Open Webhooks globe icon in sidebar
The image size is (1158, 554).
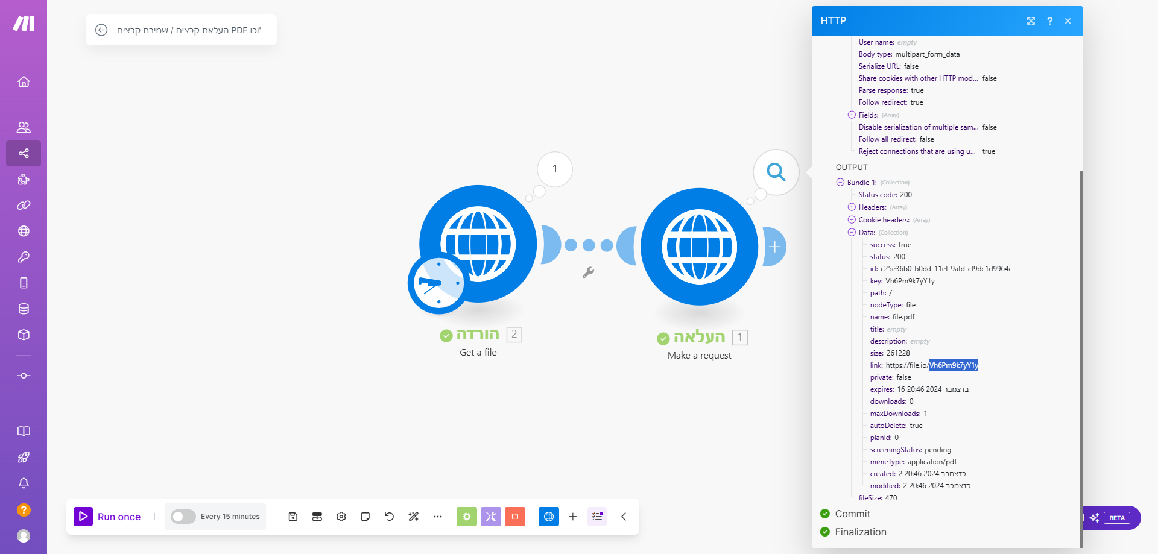[x=24, y=231]
